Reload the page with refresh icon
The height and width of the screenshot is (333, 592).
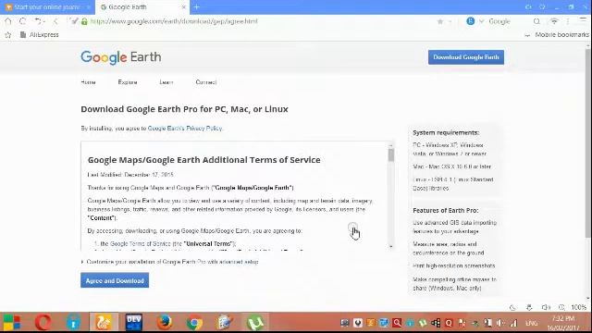click(x=22, y=21)
